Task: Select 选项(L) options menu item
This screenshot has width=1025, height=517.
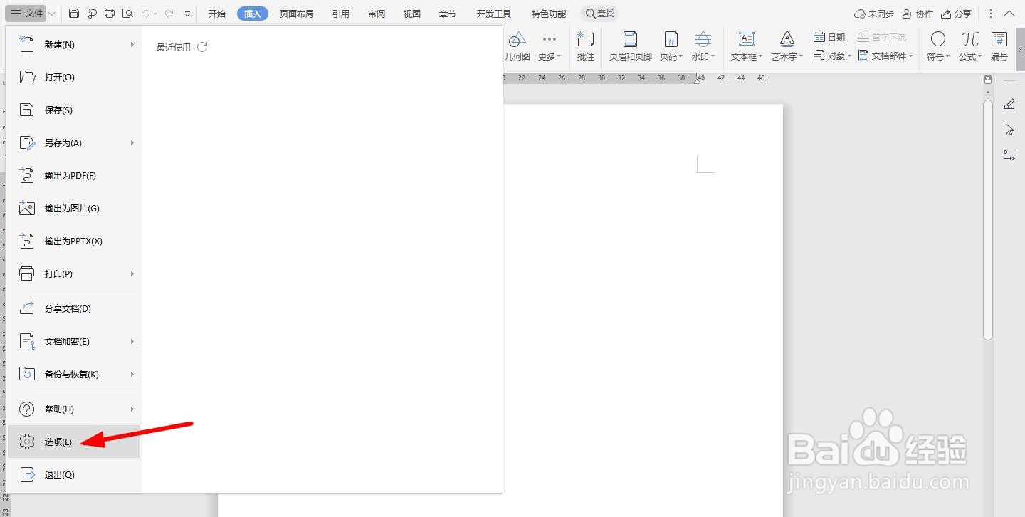Action: (x=74, y=442)
